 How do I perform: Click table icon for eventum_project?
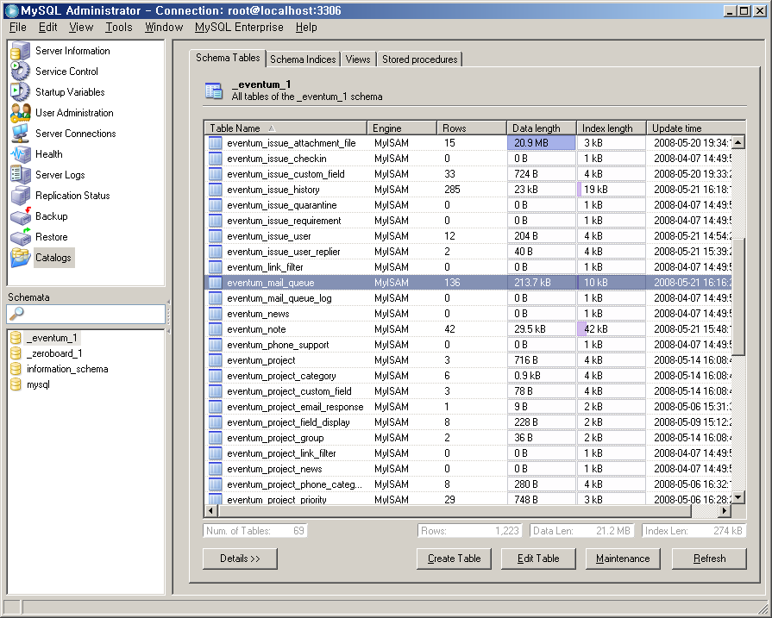[215, 360]
